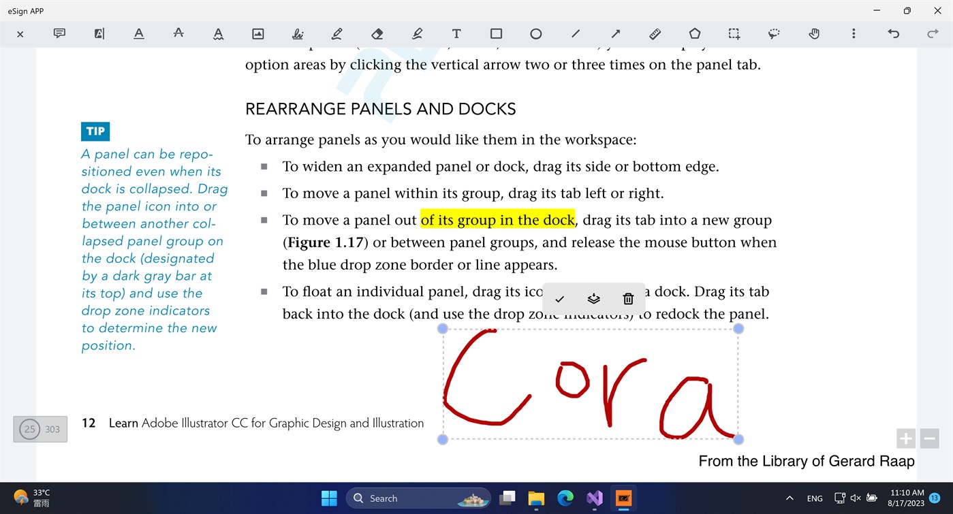Select the rectangle shape tool
This screenshot has width=953, height=514.
pos(496,33)
